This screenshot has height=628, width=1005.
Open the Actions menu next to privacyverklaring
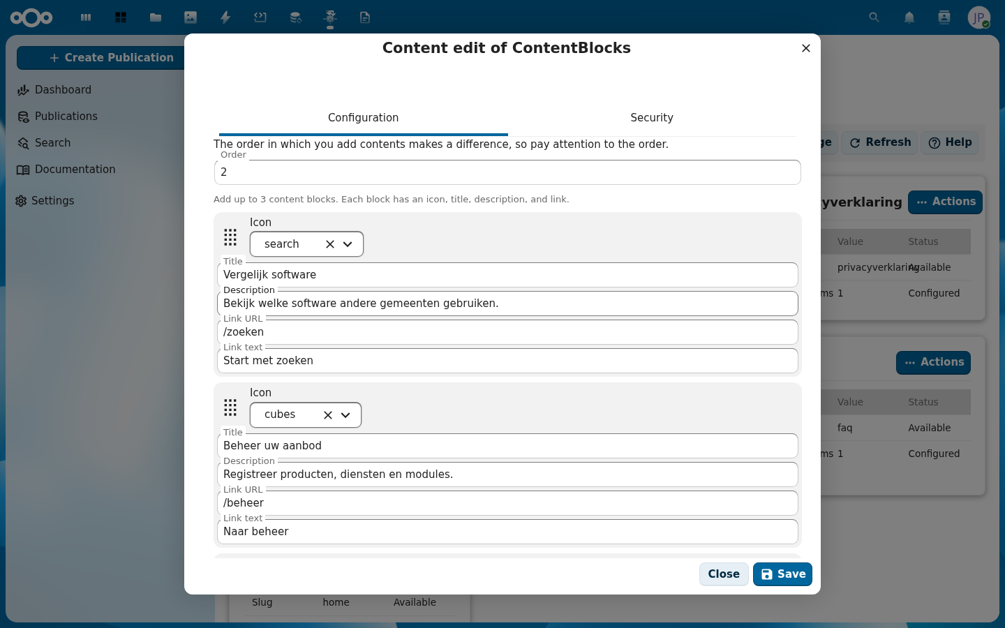point(945,202)
